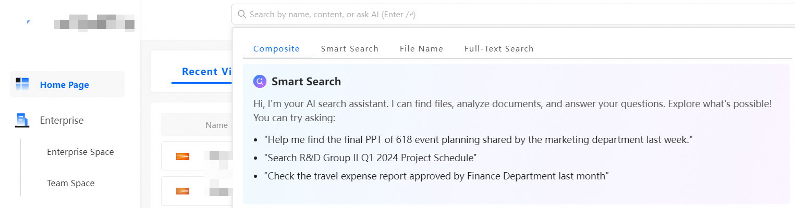Open Home Page from the sidebar
Viewport: 795px width, 208px height.
coord(64,85)
